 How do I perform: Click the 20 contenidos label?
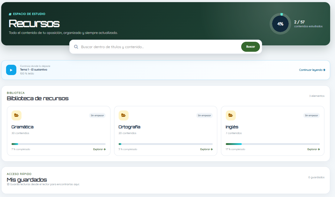click(x=127, y=133)
